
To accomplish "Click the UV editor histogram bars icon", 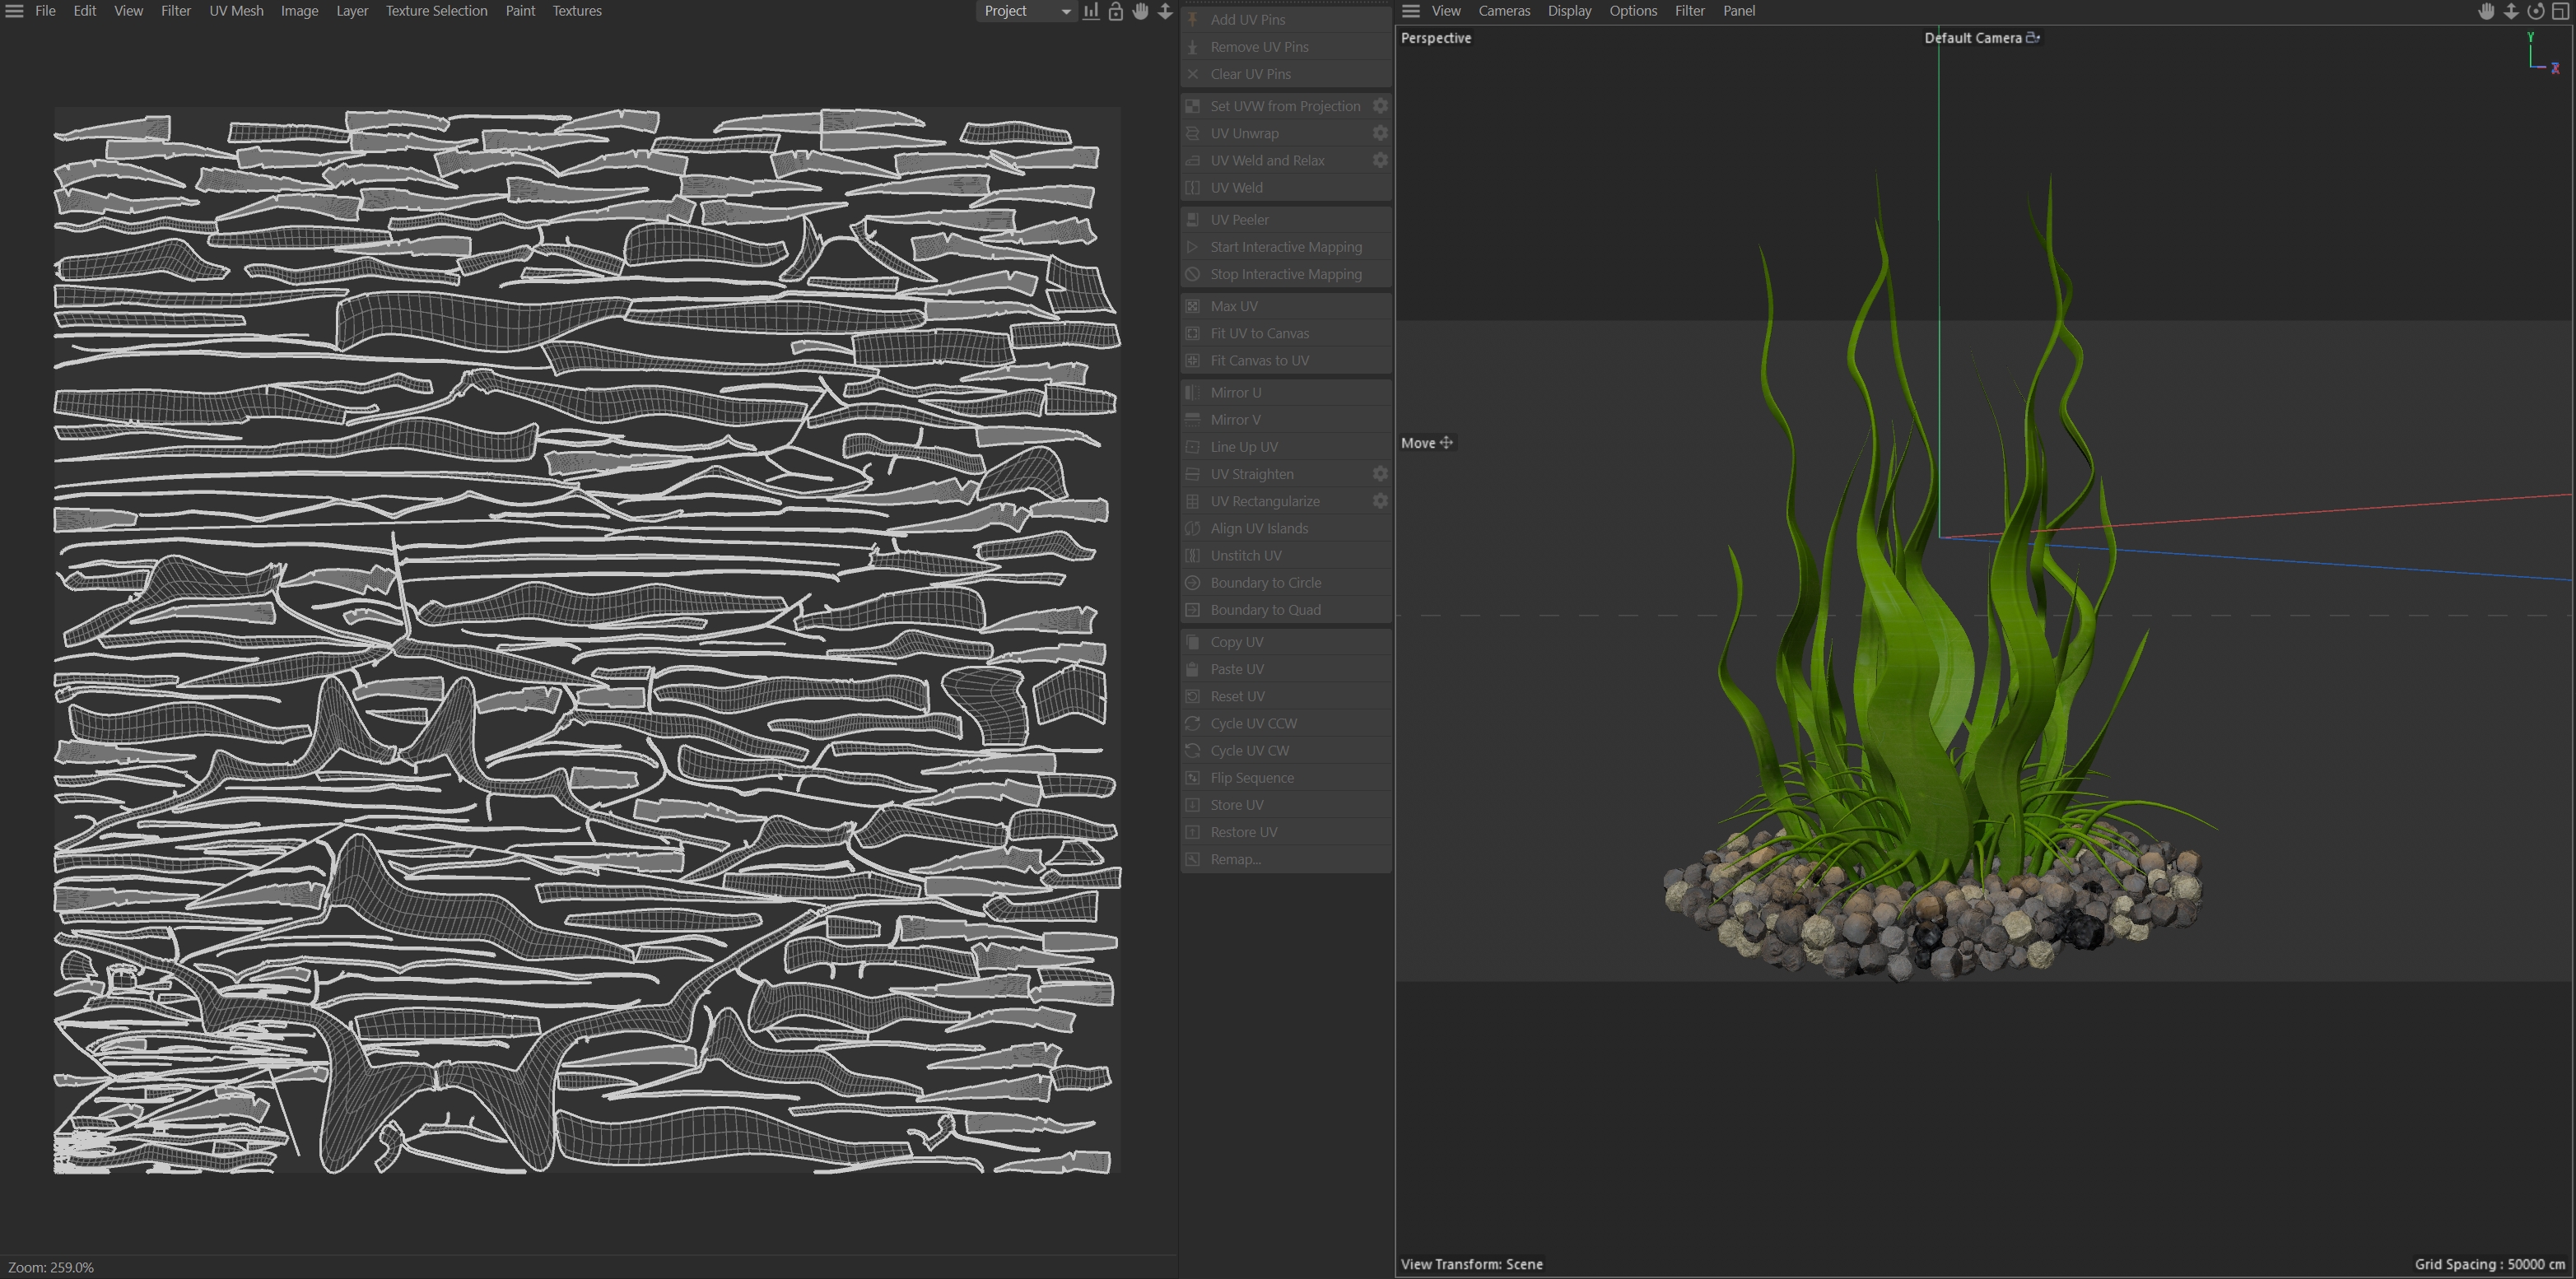I will 1091,11.
